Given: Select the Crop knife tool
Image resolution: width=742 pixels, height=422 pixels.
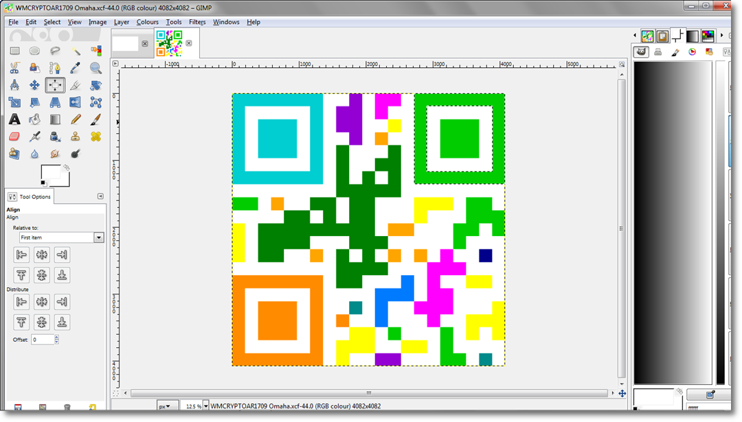Looking at the screenshot, I should pyautogui.click(x=76, y=85).
